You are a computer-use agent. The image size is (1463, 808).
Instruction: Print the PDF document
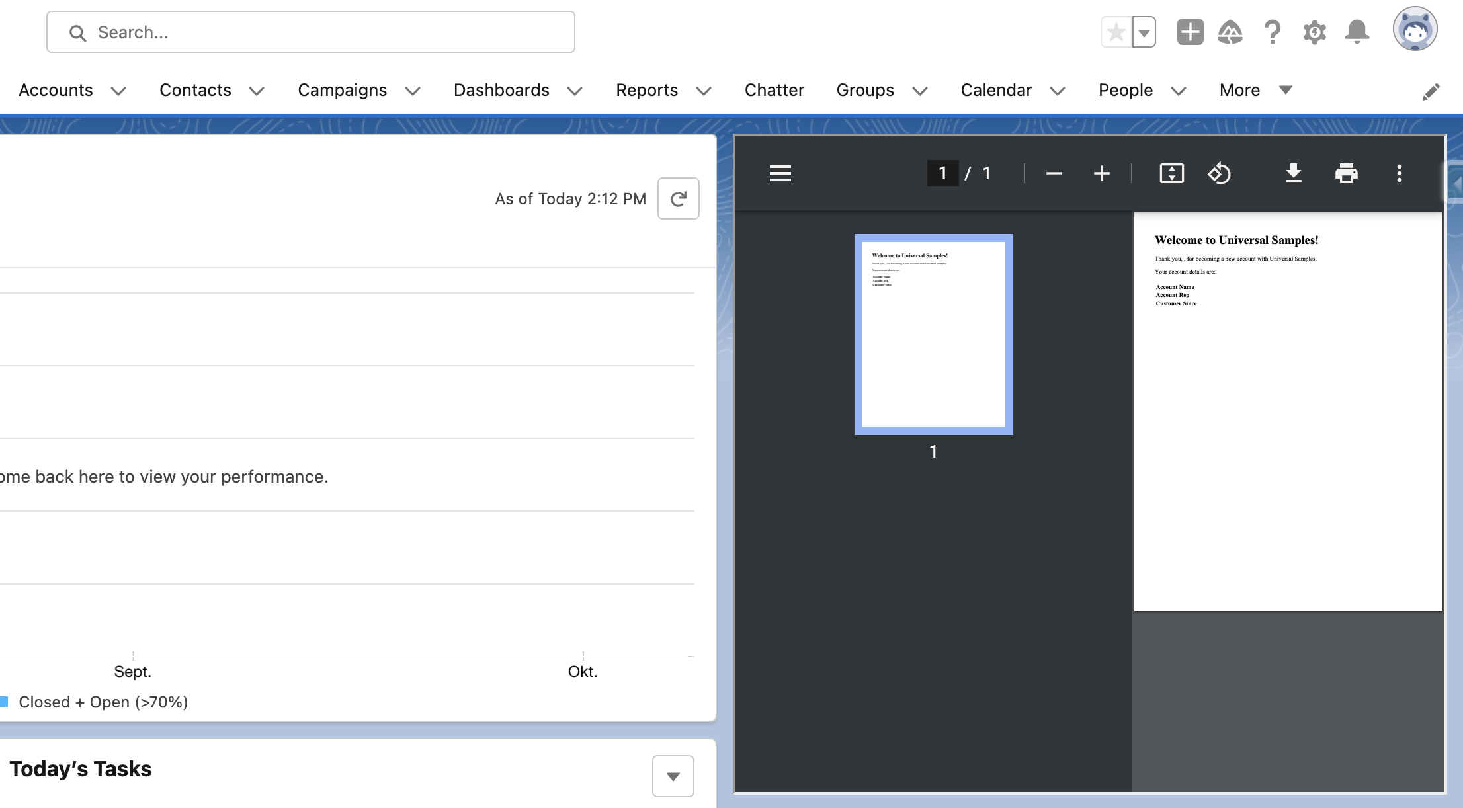[x=1346, y=173]
